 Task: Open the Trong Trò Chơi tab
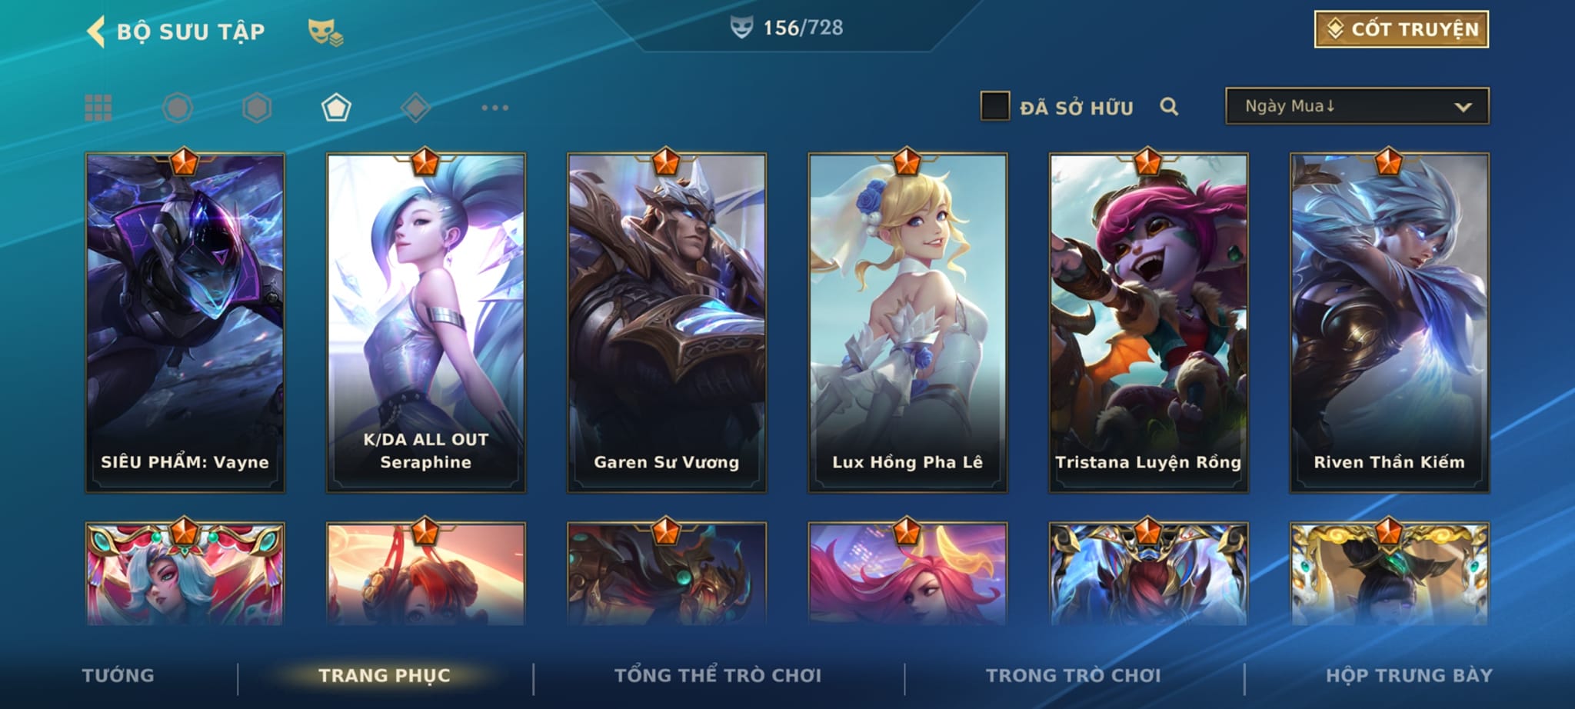click(x=1074, y=675)
